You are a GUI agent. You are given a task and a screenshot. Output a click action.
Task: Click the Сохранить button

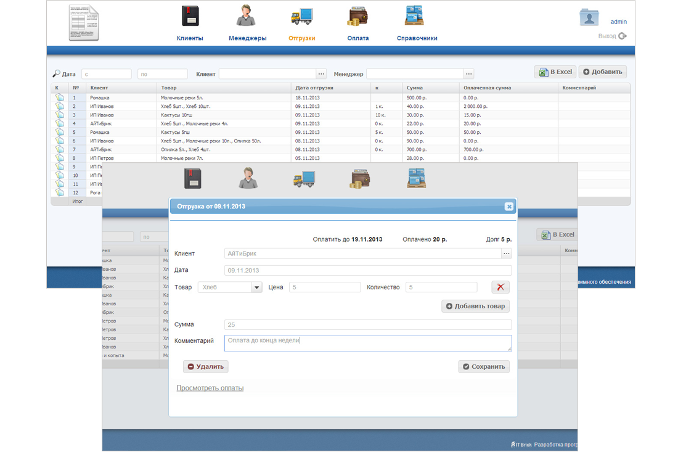484,366
